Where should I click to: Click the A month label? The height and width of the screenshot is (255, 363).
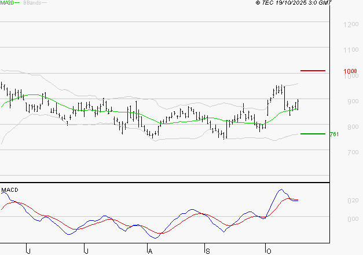point(151,252)
